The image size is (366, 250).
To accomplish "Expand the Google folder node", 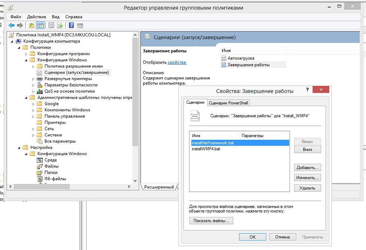I will 33,104.
